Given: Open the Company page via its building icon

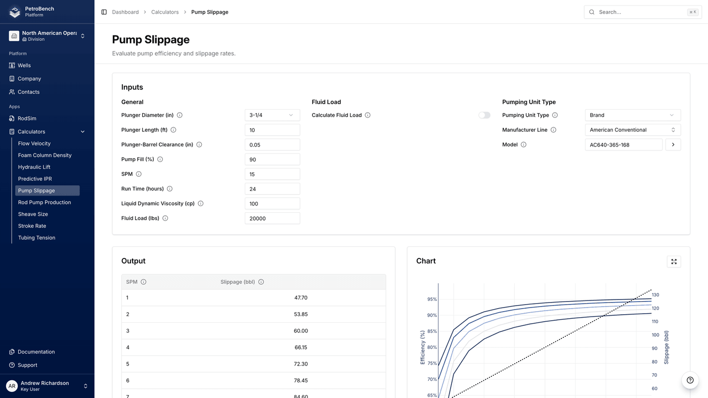Looking at the screenshot, I should pos(11,78).
